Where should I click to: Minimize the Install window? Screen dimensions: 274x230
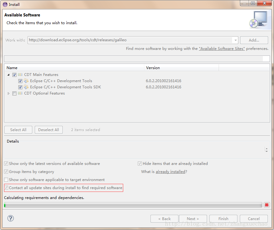(x=245, y=3)
